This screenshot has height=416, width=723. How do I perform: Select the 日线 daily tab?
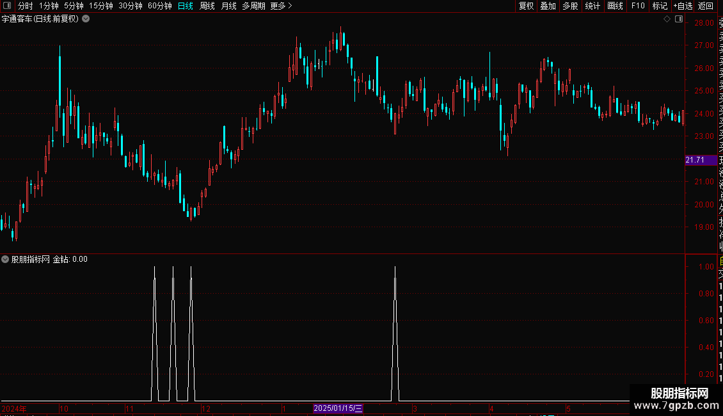point(186,6)
